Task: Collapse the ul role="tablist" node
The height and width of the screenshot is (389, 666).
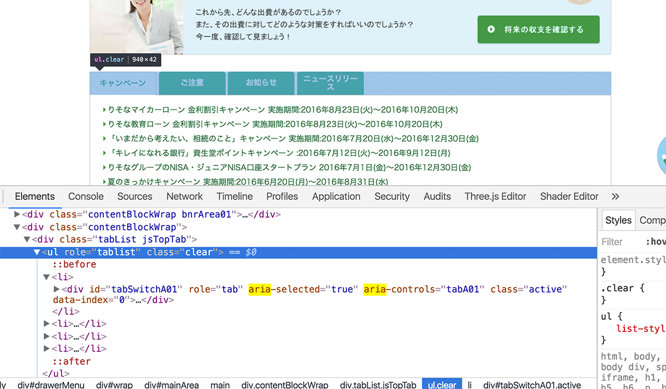Action: pos(37,252)
